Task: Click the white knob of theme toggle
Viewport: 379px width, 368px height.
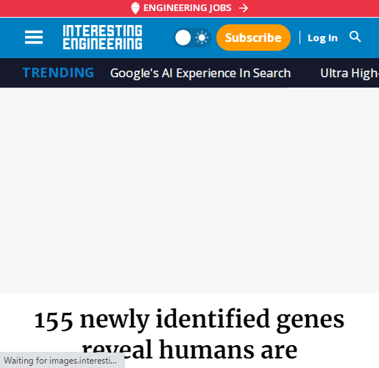Action: pyautogui.click(x=183, y=38)
